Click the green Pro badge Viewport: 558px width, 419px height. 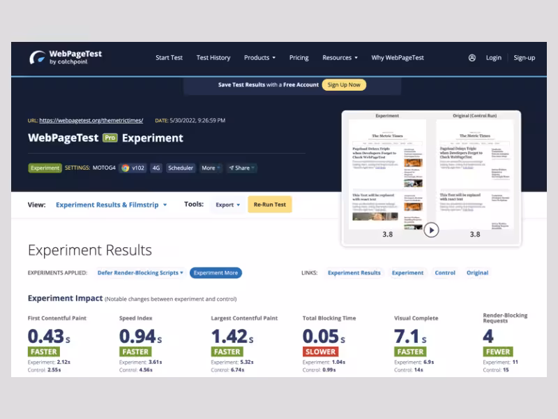pyautogui.click(x=110, y=138)
